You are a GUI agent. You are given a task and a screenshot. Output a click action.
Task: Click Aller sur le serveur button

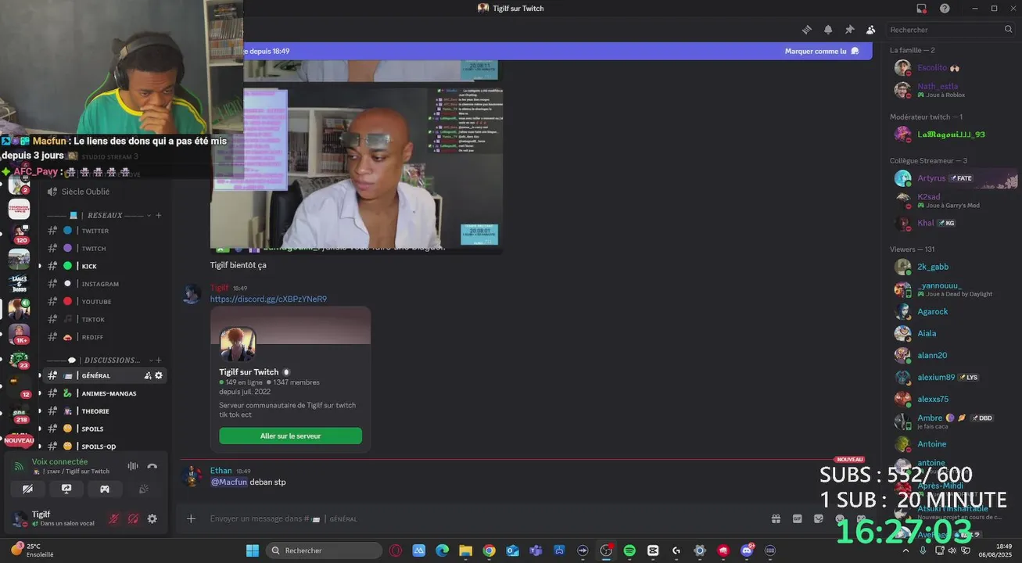(290, 436)
